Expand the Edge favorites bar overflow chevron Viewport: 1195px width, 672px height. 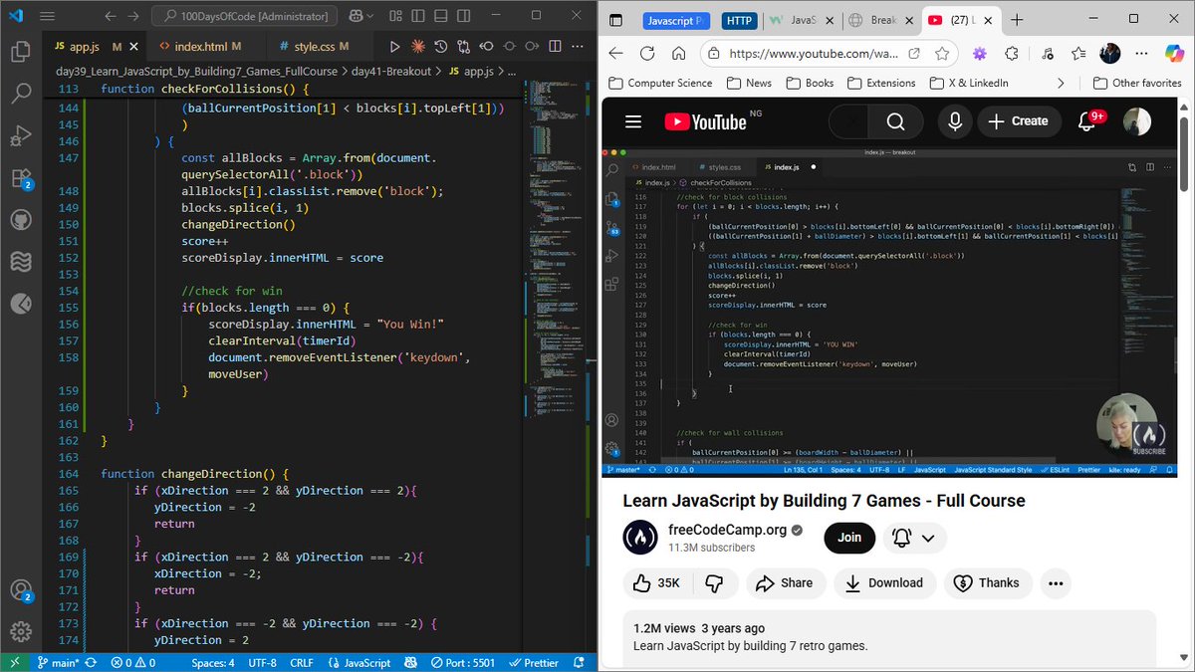click(1060, 84)
